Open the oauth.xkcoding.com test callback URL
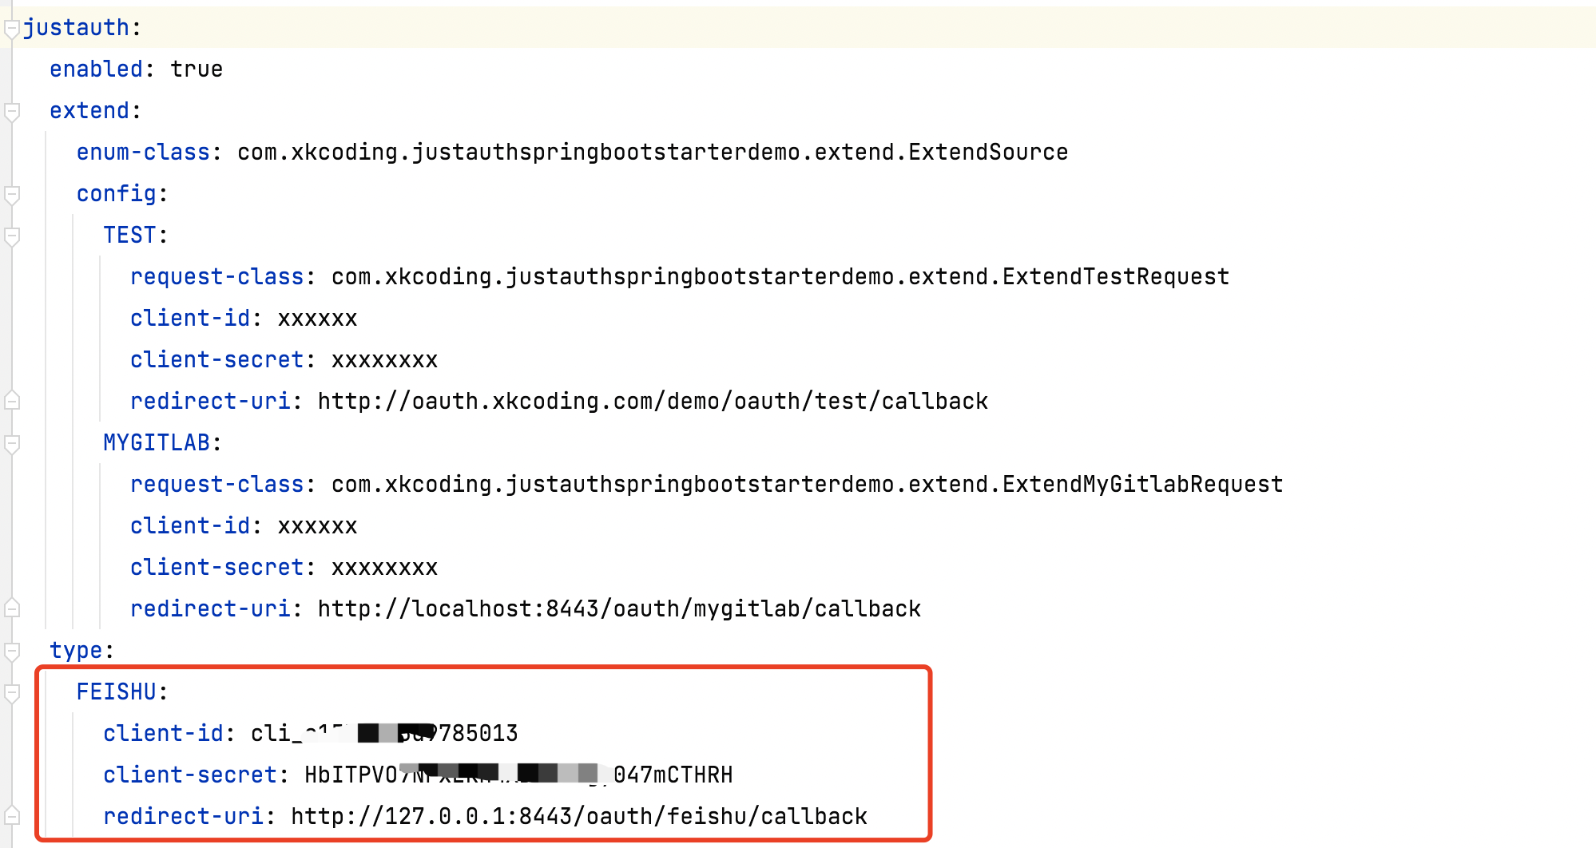This screenshot has height=848, width=1596. (651, 401)
